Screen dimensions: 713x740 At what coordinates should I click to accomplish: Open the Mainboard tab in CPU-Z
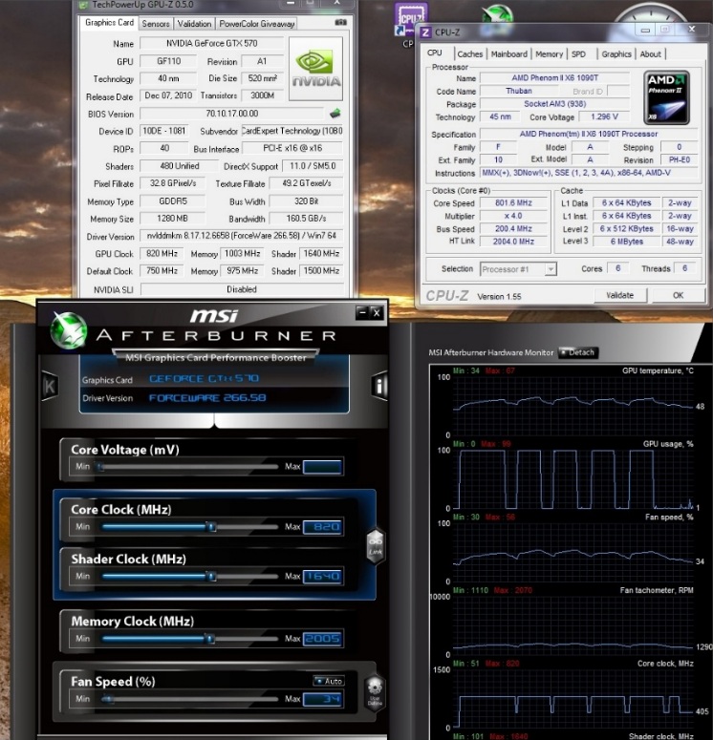[x=508, y=54]
